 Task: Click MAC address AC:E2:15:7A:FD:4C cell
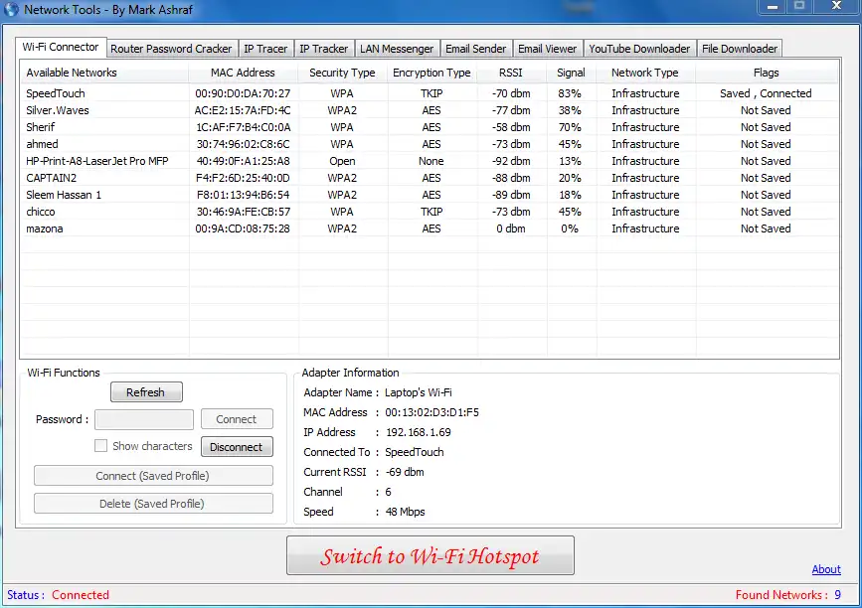tap(243, 110)
